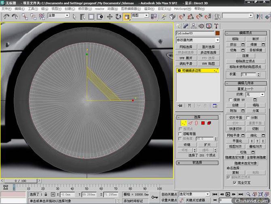Open the Utilities hammer panel icon
The height and width of the screenshot is (204, 271).
[216, 26]
